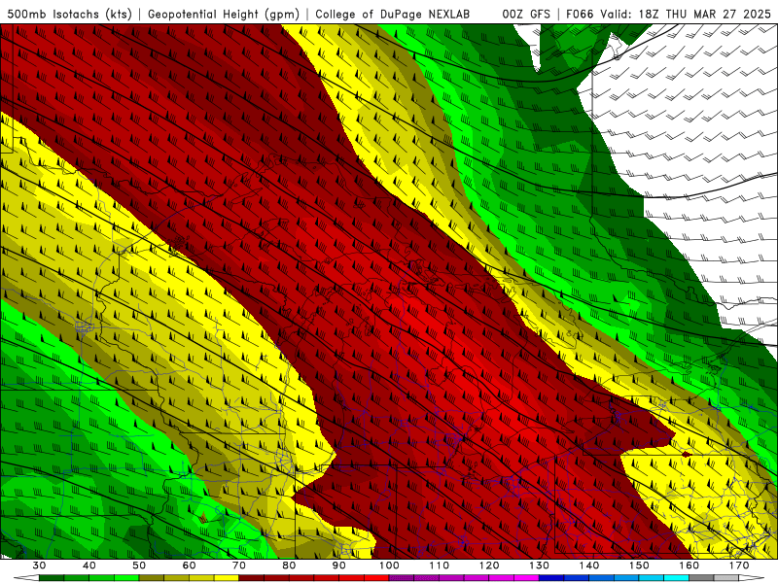Pick the dark blue swatch just right of 130
This screenshot has width=778, height=583.
[x=551, y=578]
